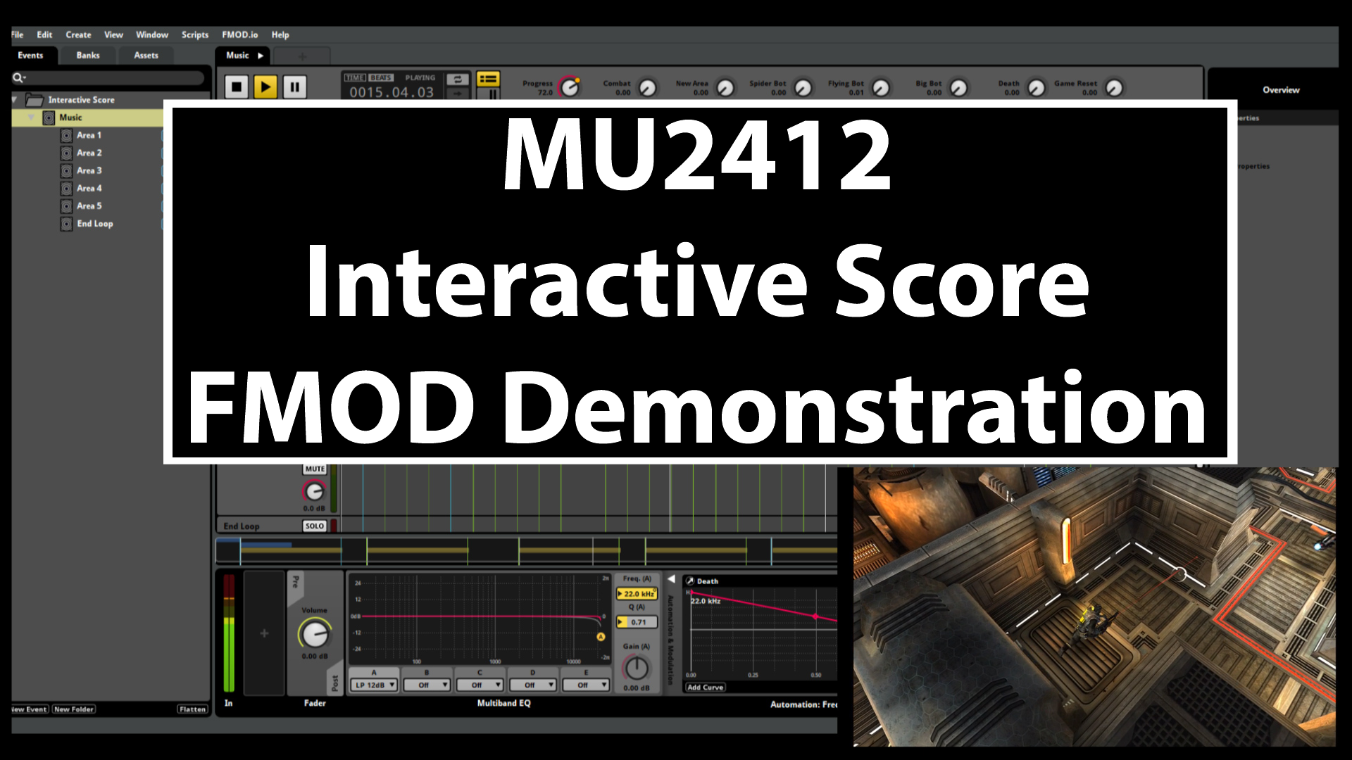Image resolution: width=1352 pixels, height=760 pixels.
Task: Click the Combat parameter knob
Action: pos(647,88)
